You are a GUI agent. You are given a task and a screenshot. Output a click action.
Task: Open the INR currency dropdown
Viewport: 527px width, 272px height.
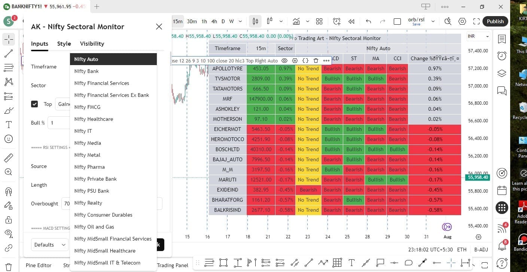coord(478,36)
